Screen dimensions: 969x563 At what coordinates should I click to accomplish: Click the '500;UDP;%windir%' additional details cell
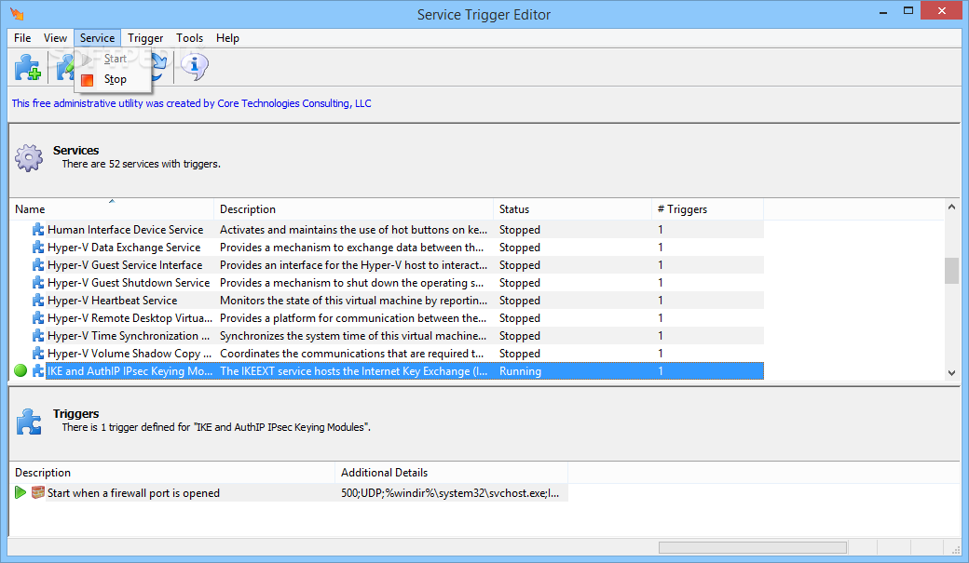(x=450, y=492)
